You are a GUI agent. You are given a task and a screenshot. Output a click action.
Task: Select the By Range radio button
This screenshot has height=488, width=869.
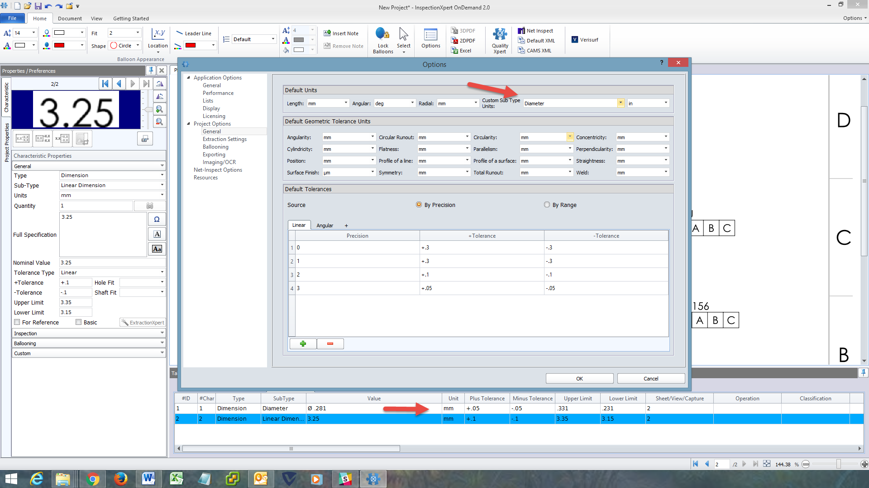coord(547,205)
